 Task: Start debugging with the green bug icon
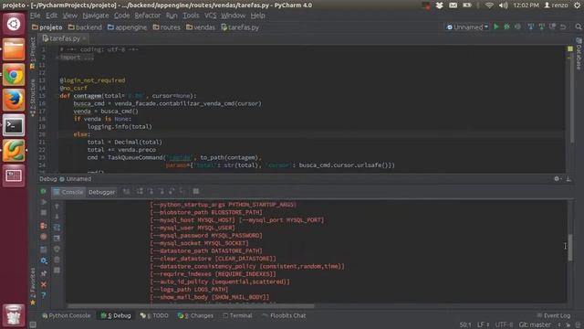[x=507, y=27]
